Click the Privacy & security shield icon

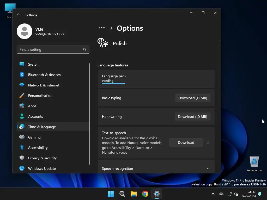tap(22, 158)
